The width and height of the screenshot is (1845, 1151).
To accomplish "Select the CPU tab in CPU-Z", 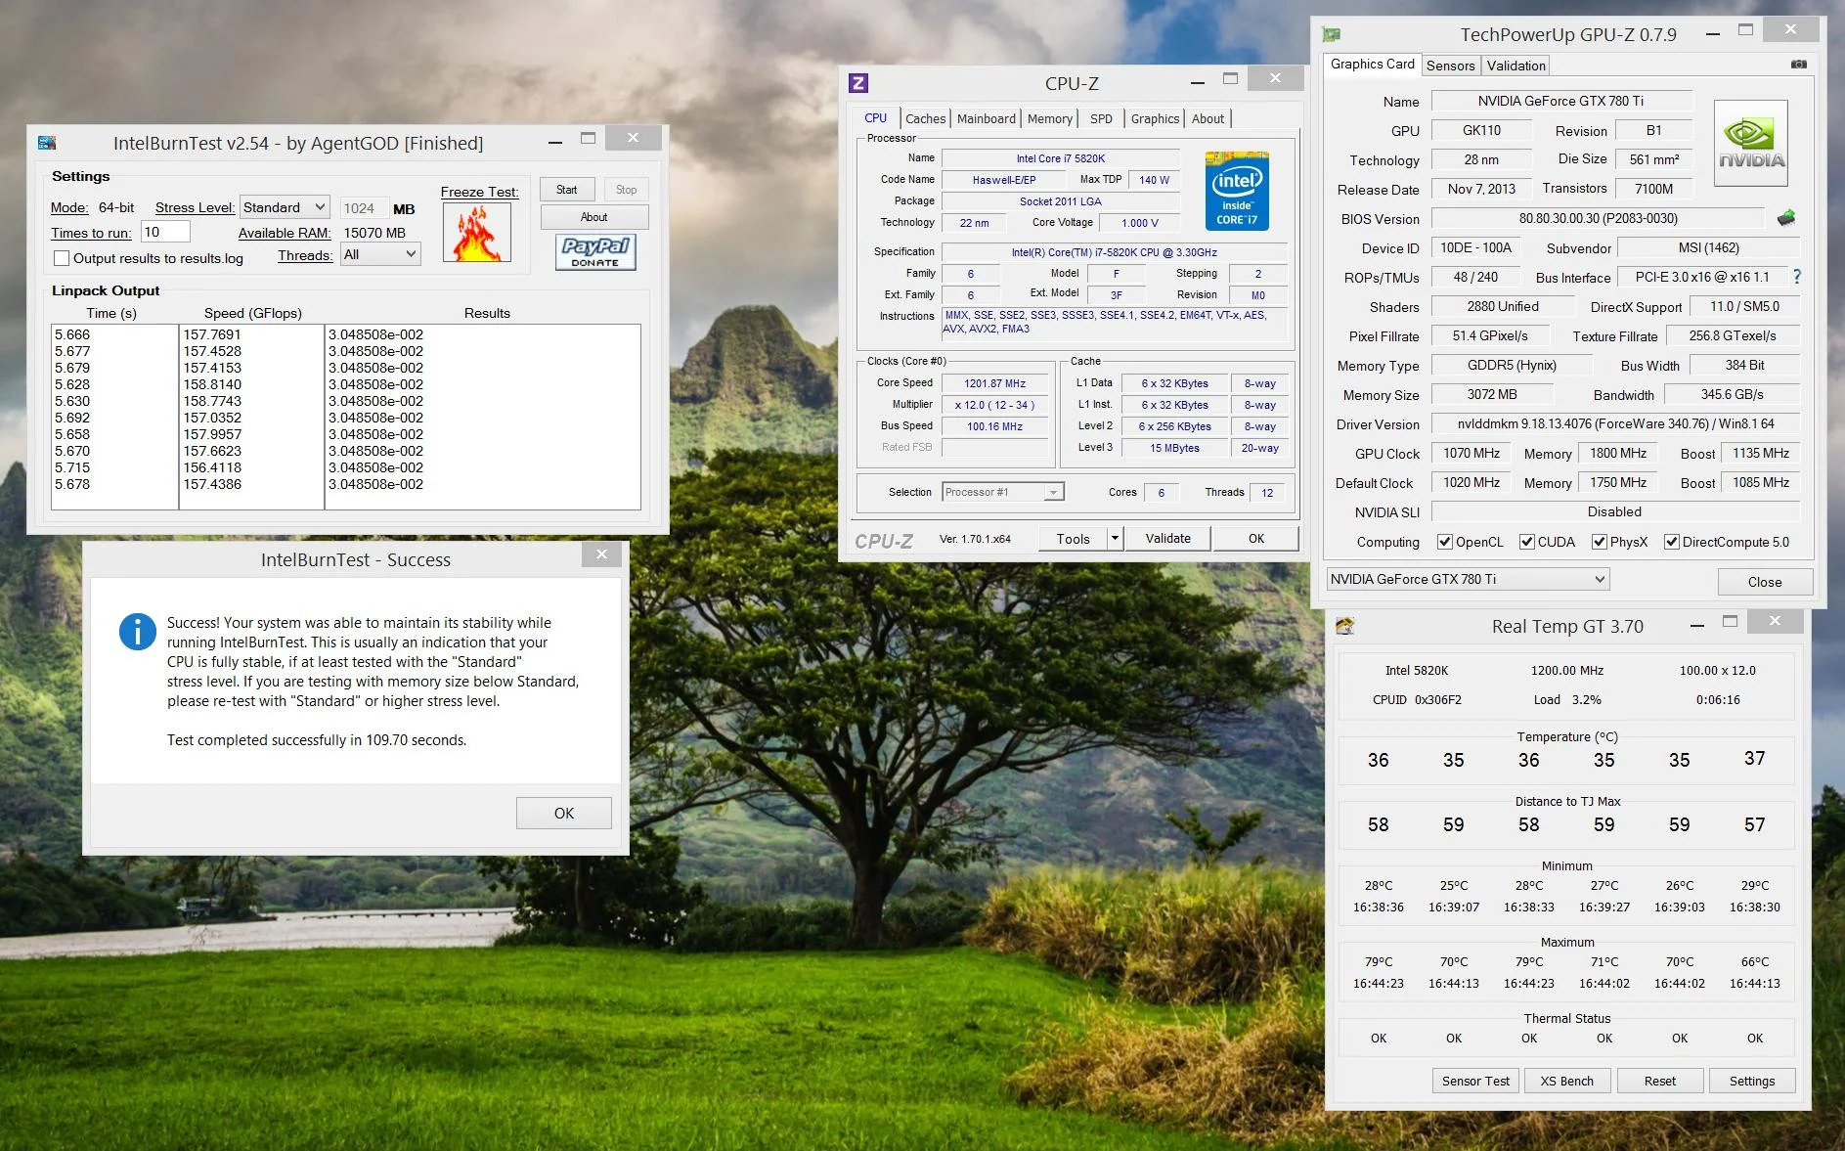I will (x=875, y=117).
